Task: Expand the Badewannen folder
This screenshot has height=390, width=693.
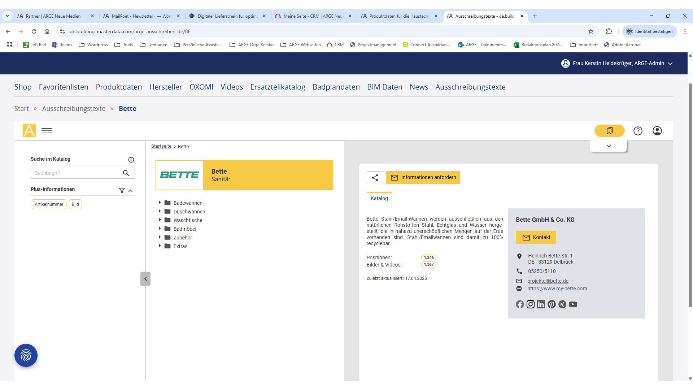Action: click(160, 203)
